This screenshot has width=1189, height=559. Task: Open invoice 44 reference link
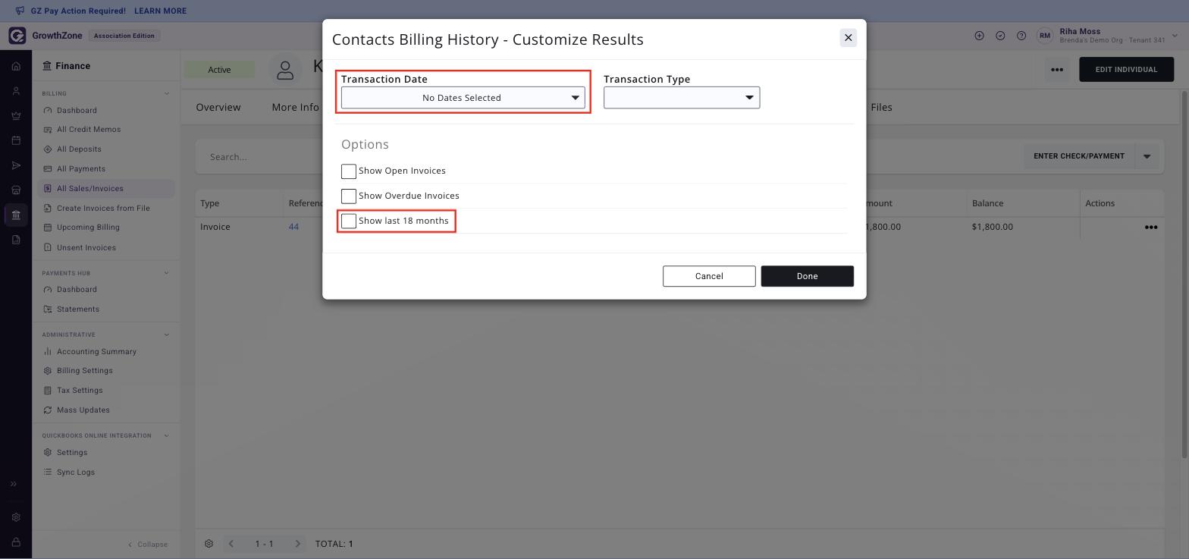tap(293, 227)
